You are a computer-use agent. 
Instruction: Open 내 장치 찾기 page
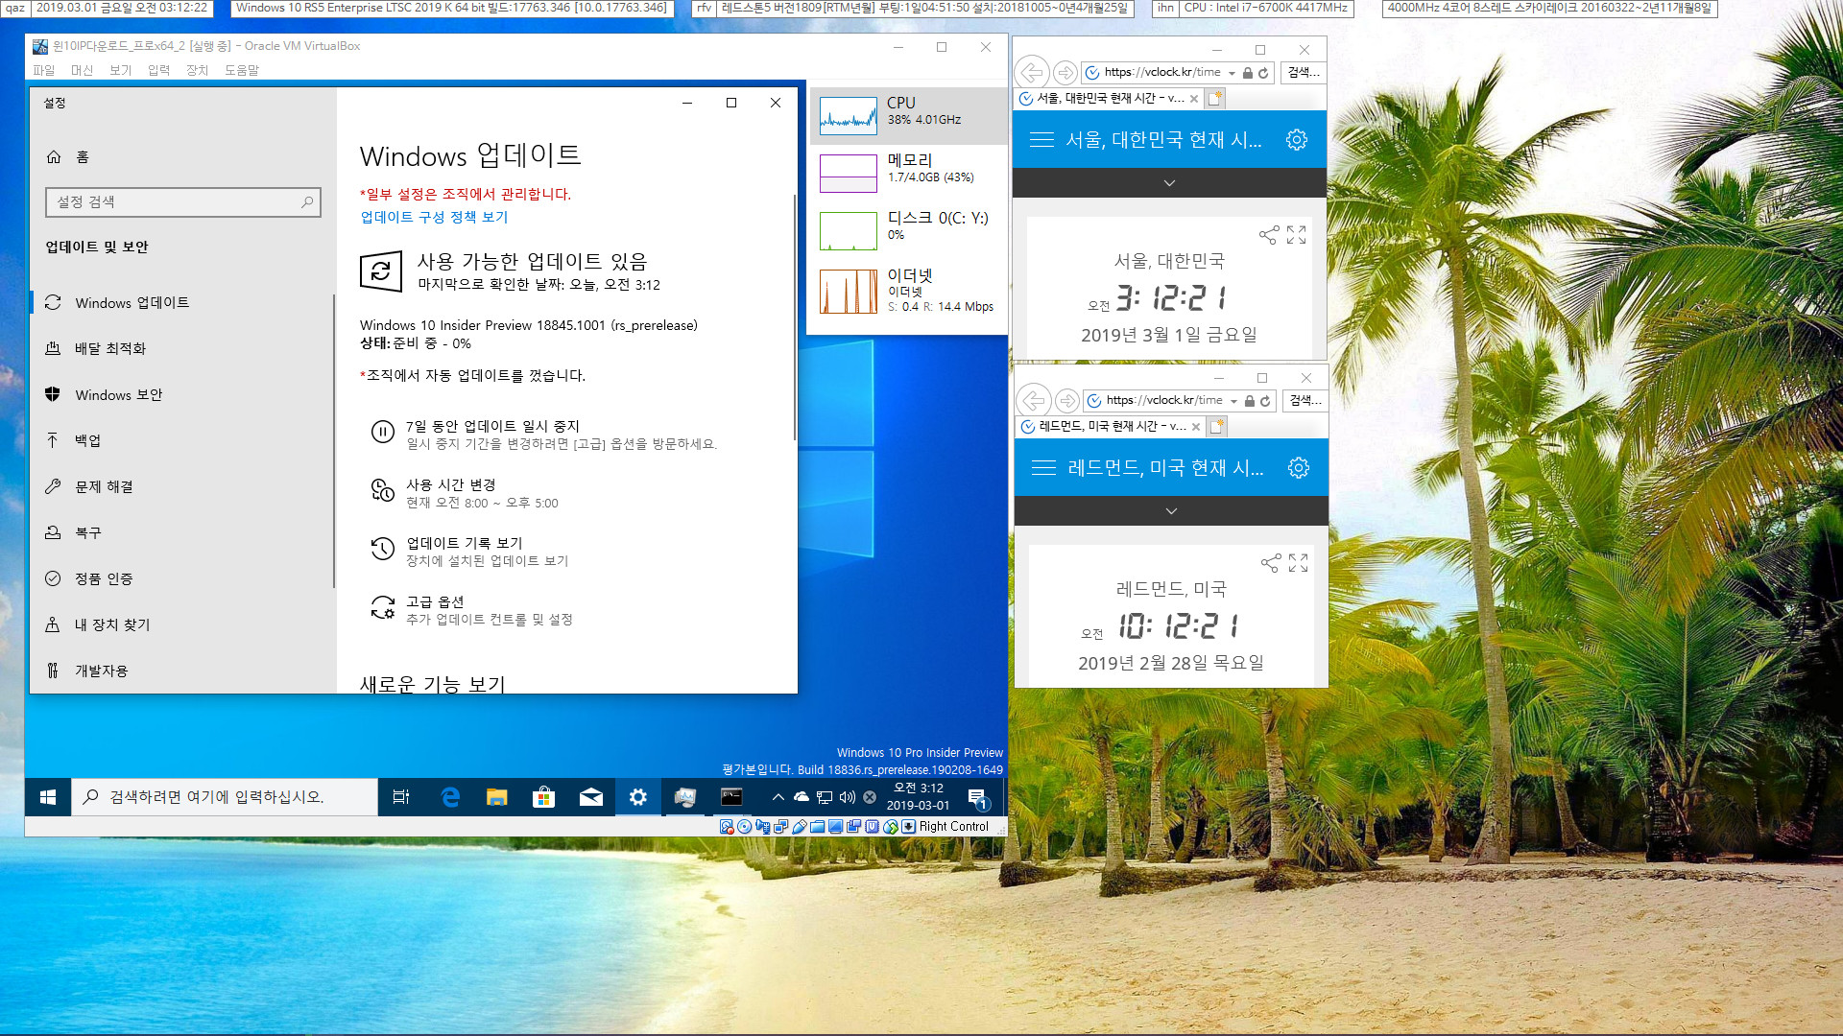(112, 624)
